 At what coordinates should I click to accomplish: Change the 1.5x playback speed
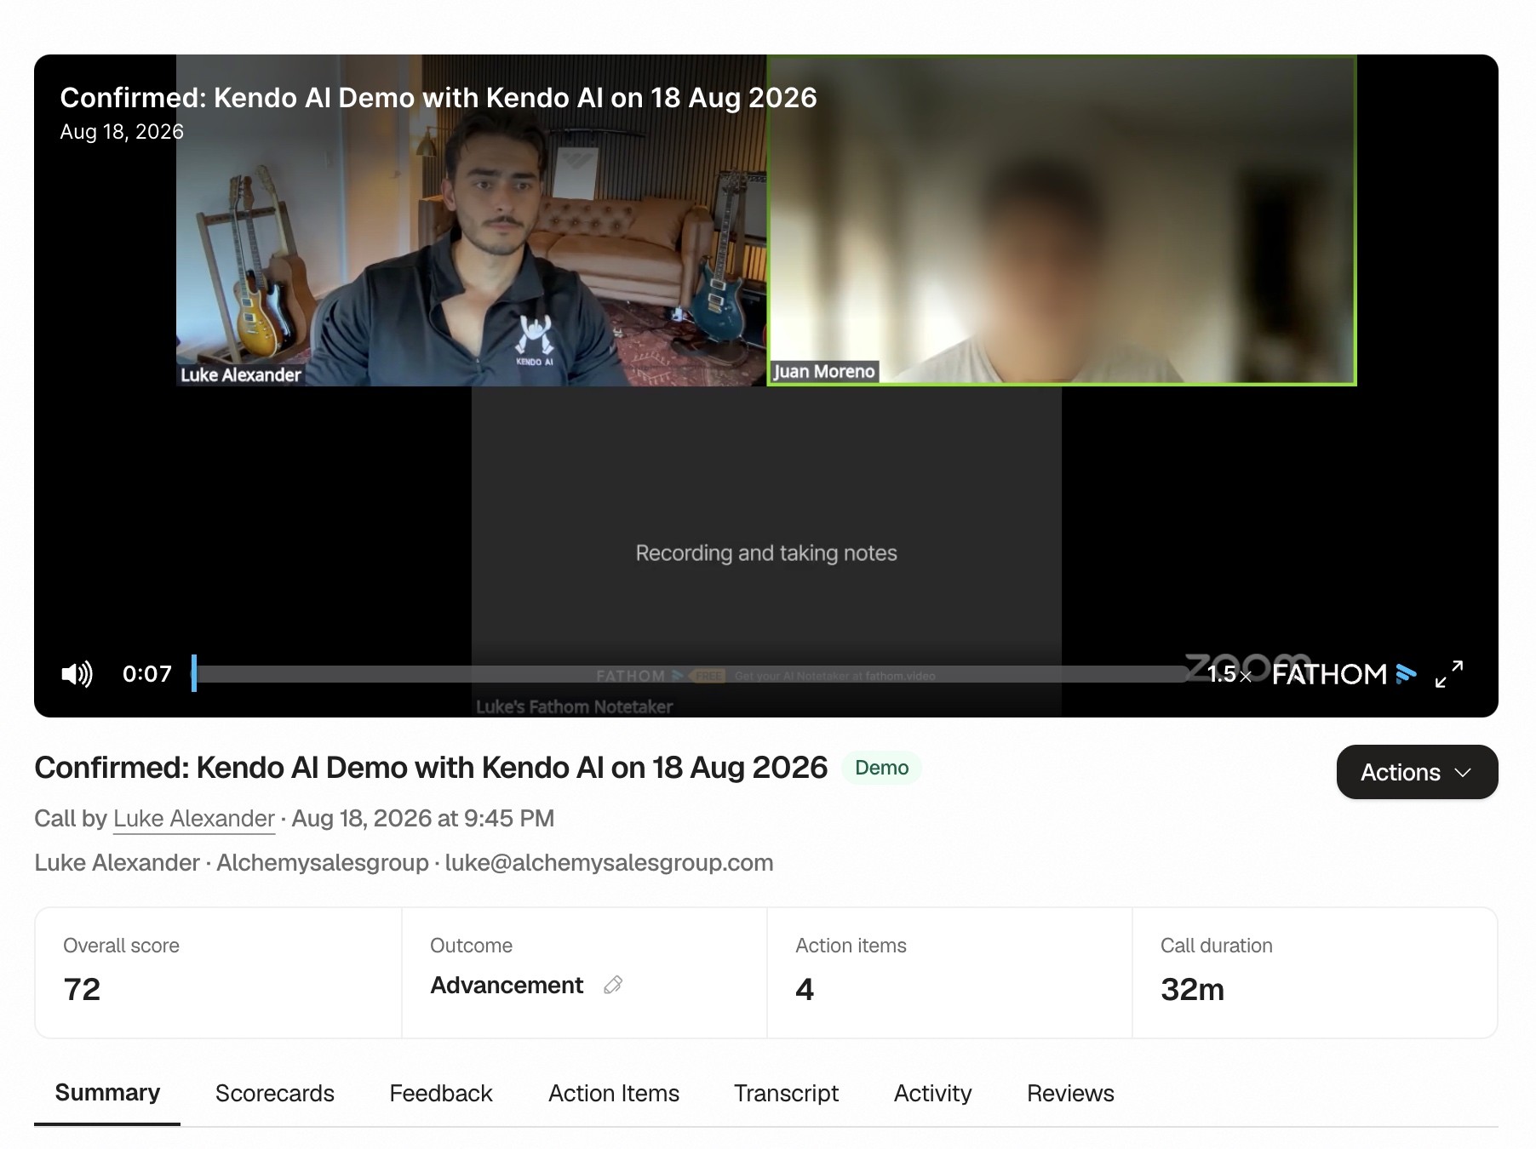point(1229,674)
